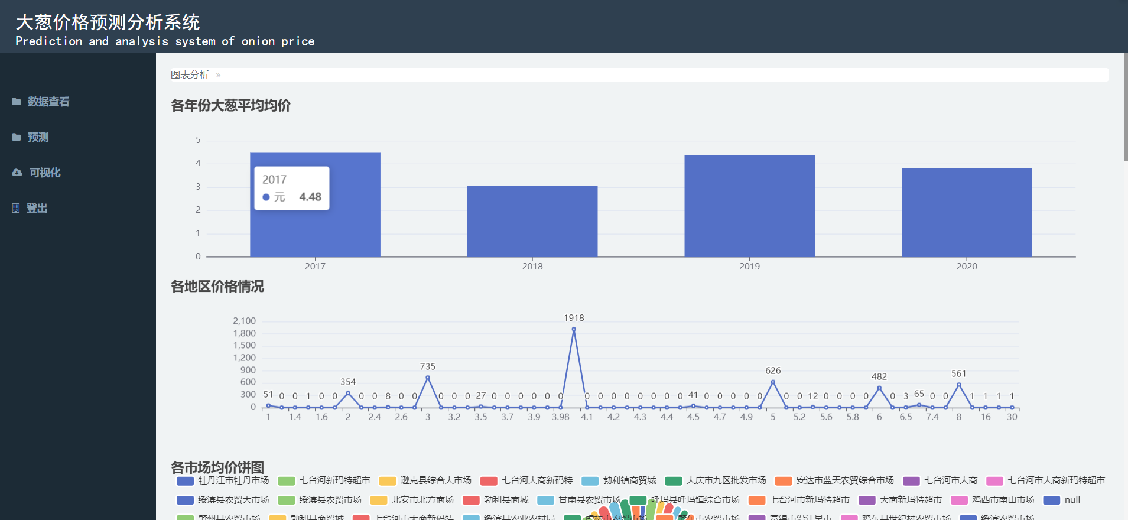Toggle 七台河市大商新玛特超市 legend entry
Screen dimensions: 1128x520
click(1045, 480)
